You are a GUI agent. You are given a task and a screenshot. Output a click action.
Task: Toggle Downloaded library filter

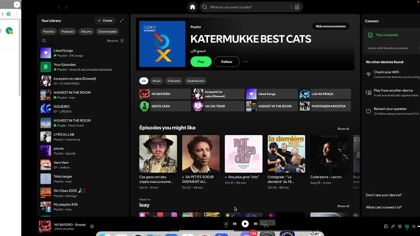pyautogui.click(x=107, y=31)
